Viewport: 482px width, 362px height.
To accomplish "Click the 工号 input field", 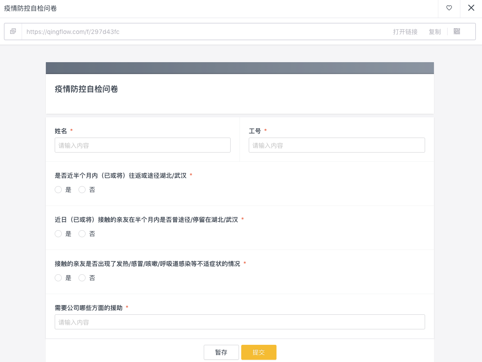I will pyautogui.click(x=337, y=145).
